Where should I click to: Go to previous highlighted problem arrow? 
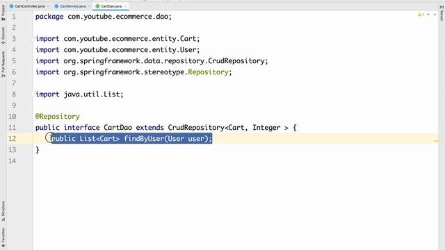[x=428, y=15]
